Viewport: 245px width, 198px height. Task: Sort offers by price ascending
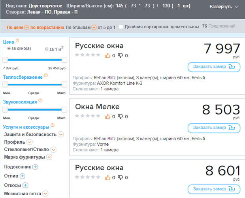pos(36,28)
